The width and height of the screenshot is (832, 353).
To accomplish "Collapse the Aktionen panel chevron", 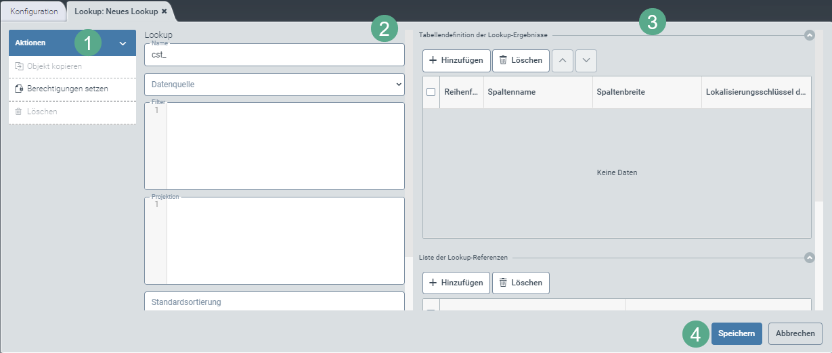I will coord(123,43).
